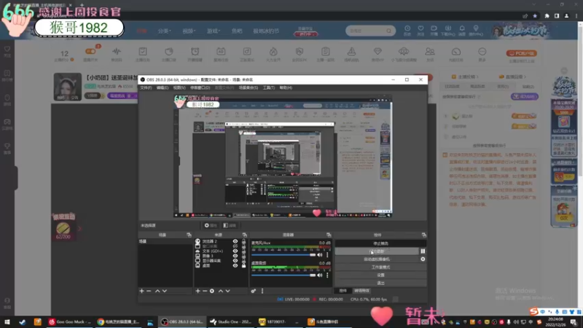Image resolution: width=583 pixels, height=328 pixels.
Task: Expand the 游戏 dropdown in the browser's site navigation
Action: click(214, 31)
